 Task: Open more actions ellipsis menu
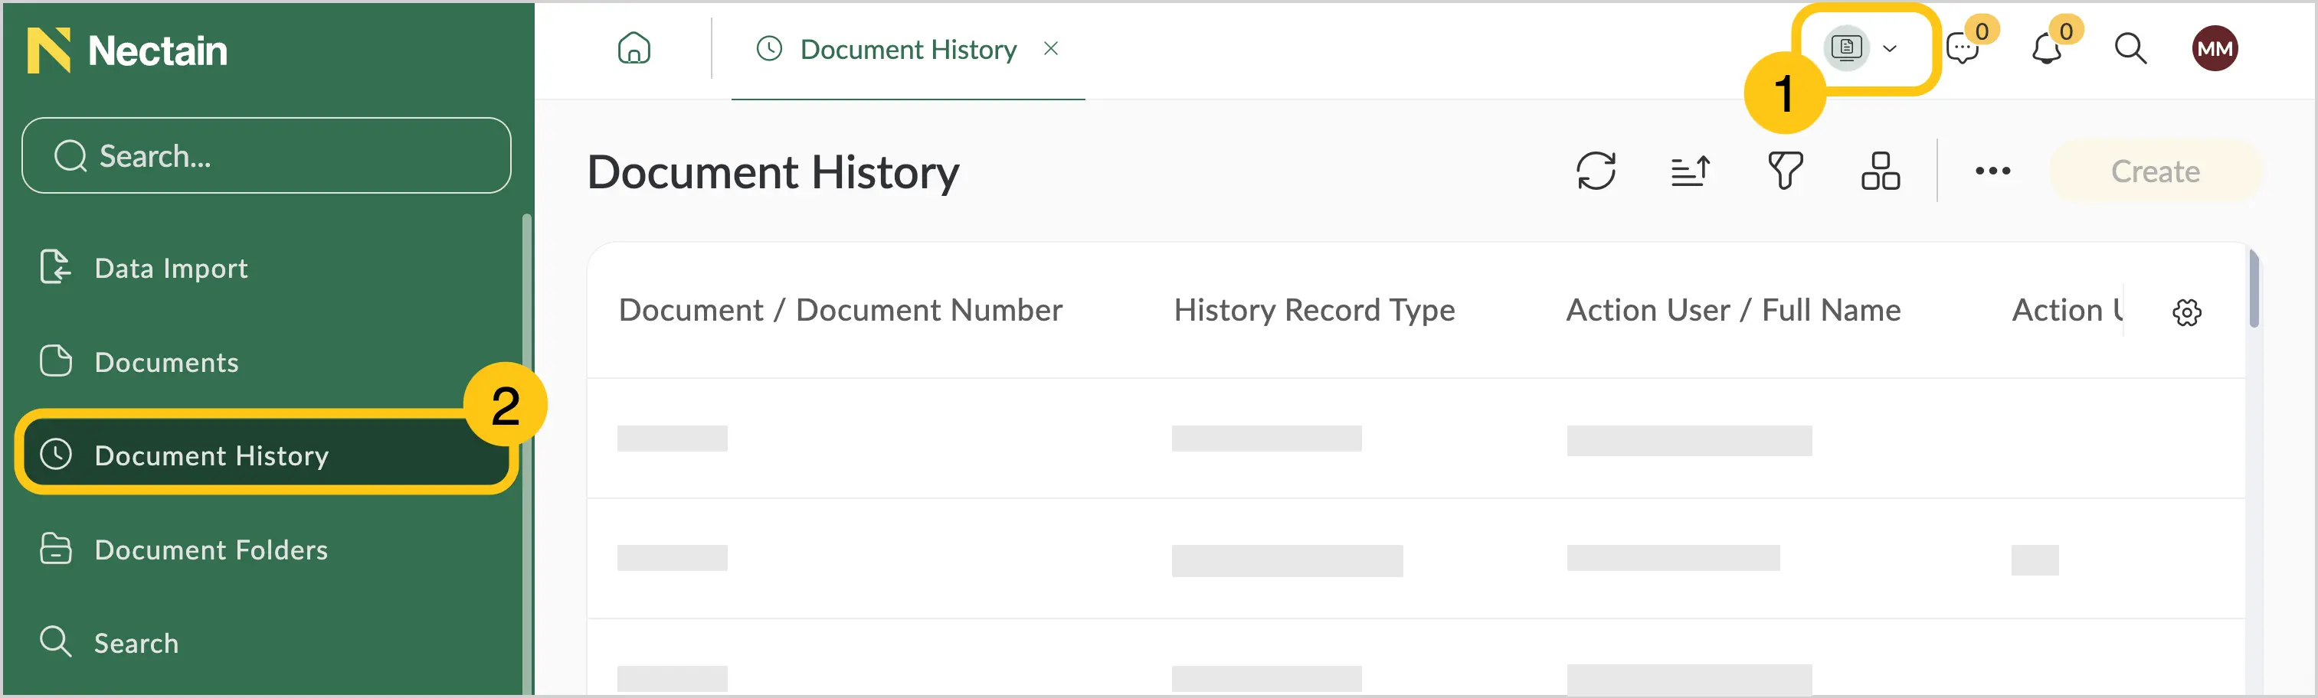pyautogui.click(x=1992, y=171)
